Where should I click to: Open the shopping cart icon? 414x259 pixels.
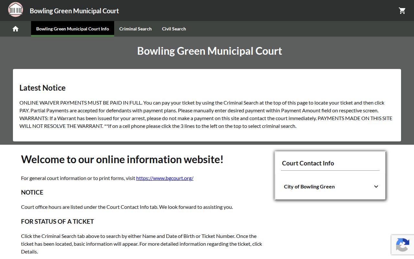coord(402,11)
